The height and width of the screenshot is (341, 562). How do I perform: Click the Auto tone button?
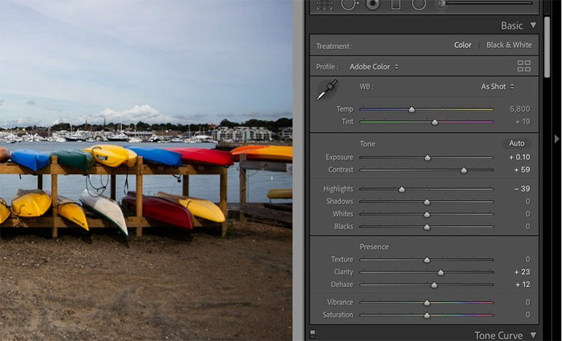pyautogui.click(x=516, y=143)
